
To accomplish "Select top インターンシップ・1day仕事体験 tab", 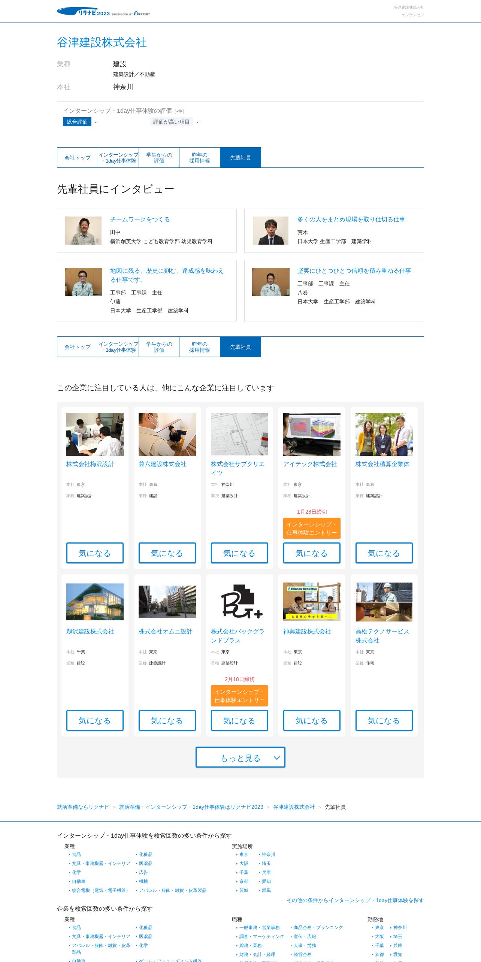I will [x=118, y=158].
